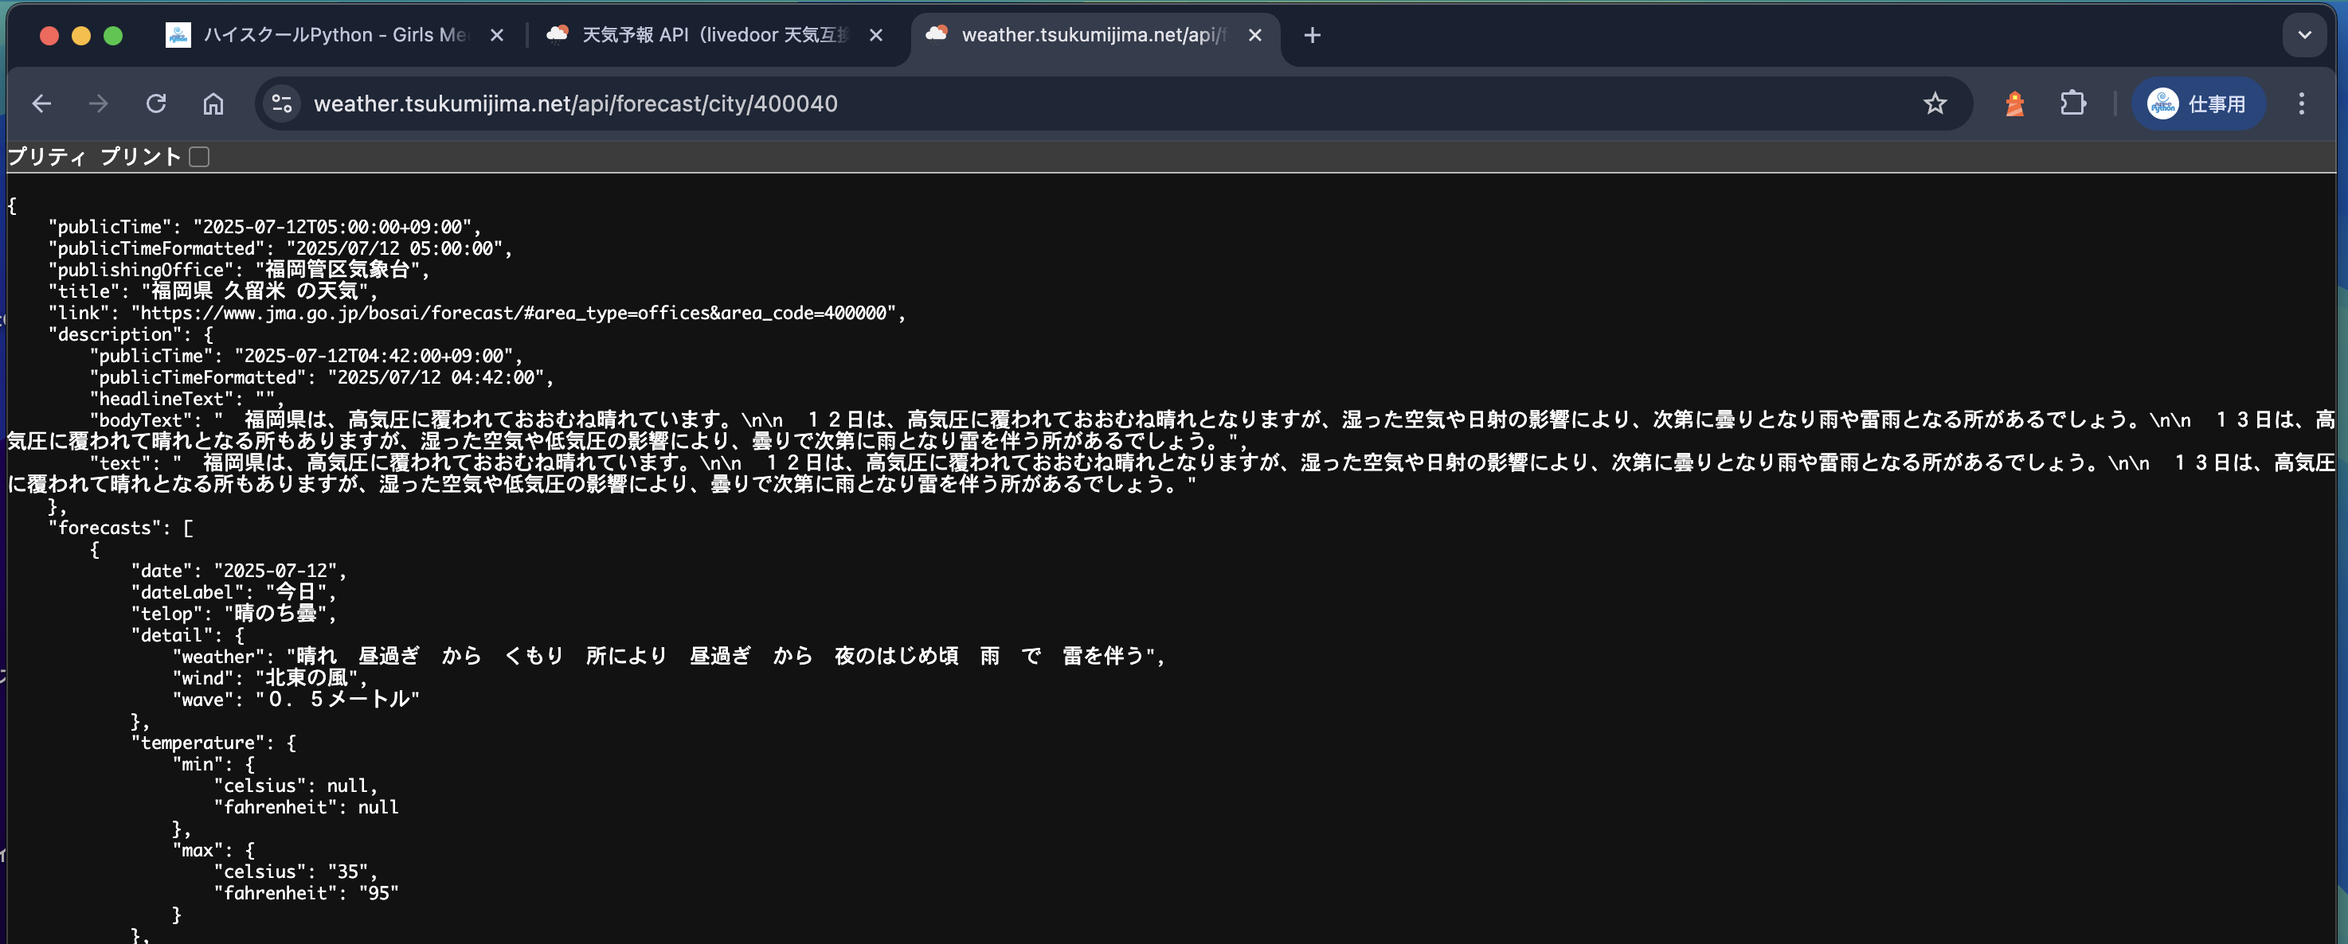Click the green fullscreen window button
The image size is (2348, 944).
click(x=113, y=36)
